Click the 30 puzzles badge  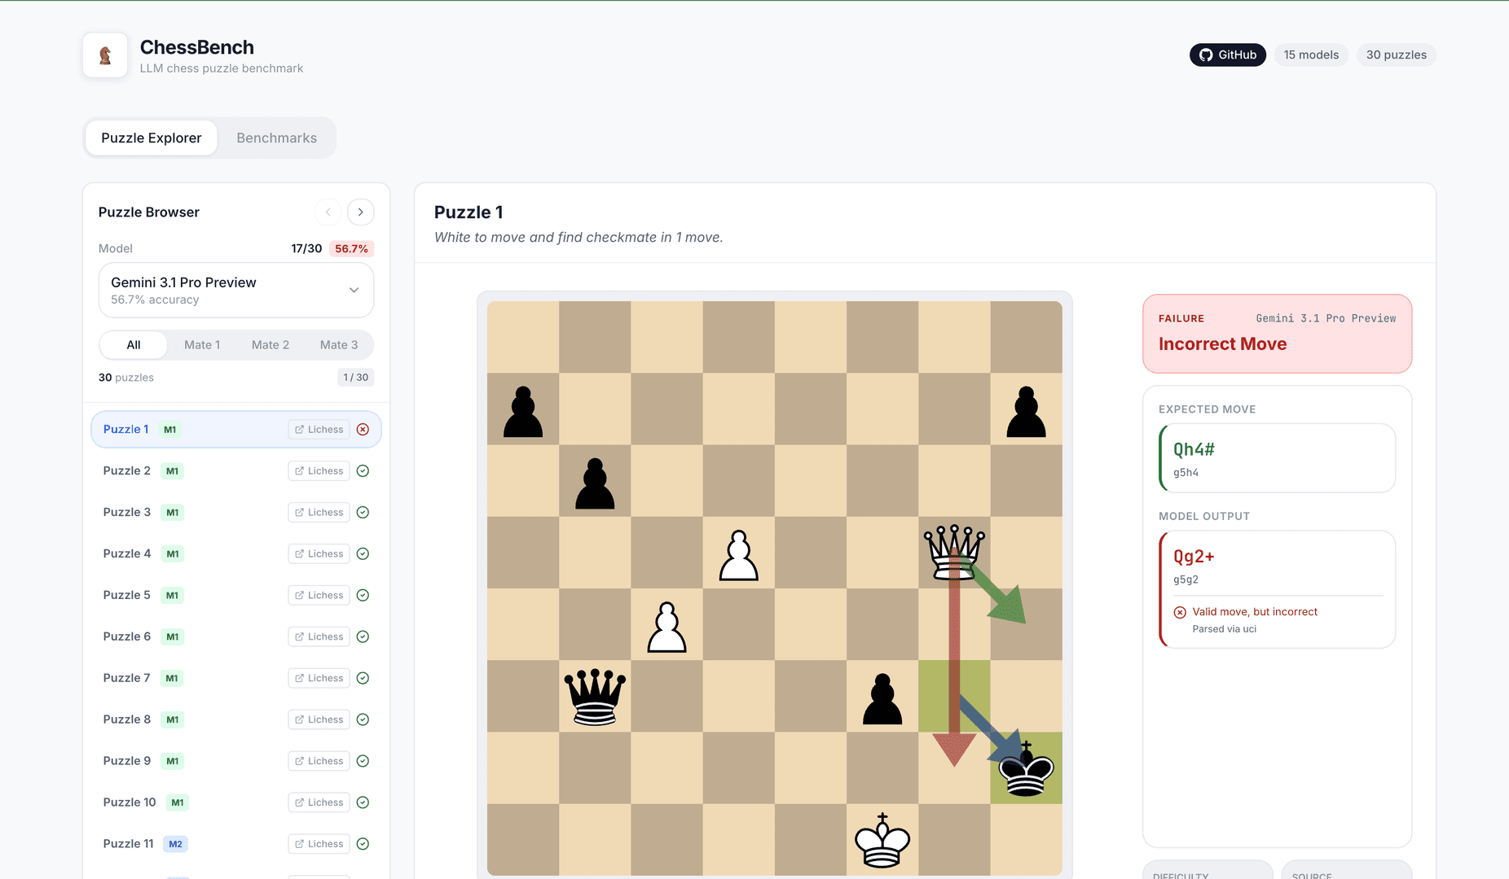click(1396, 55)
